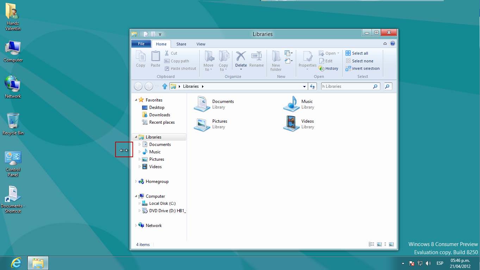Select the Documents library in content pane
The image size is (480, 270).
(214, 104)
